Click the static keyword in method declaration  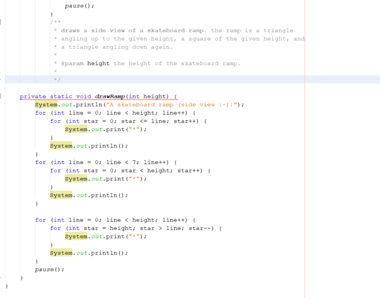pyautogui.click(x=61, y=97)
